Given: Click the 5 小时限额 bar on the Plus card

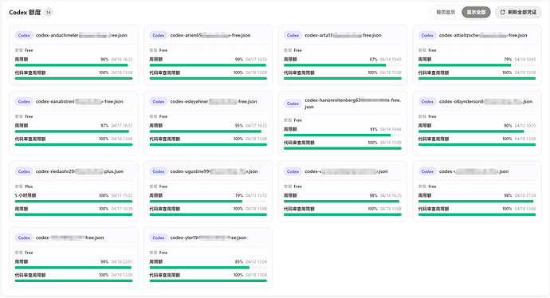Looking at the screenshot, I should pos(73,202).
